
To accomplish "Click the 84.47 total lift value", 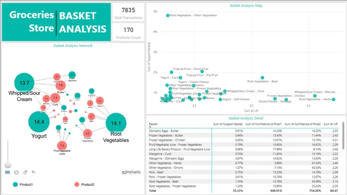I will pos(334,191).
